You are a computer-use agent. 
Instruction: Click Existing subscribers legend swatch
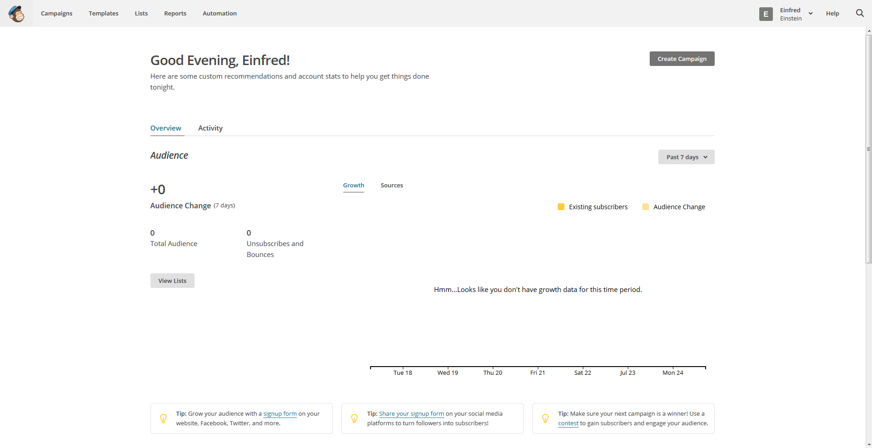(x=561, y=207)
